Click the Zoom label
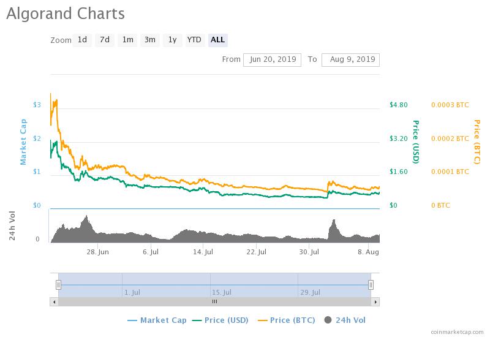Screen dimensions: 490x337 point(61,40)
